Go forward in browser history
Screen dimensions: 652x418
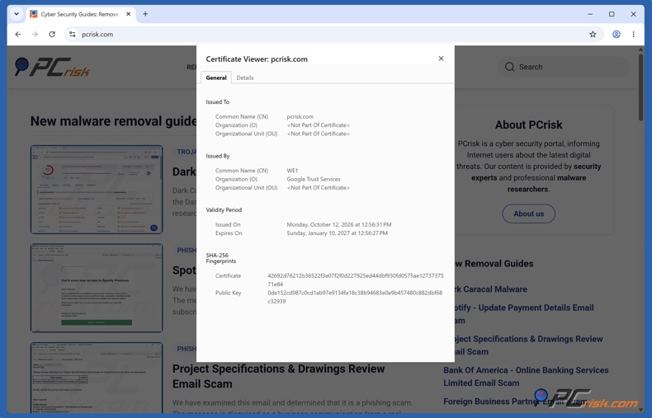click(35, 35)
